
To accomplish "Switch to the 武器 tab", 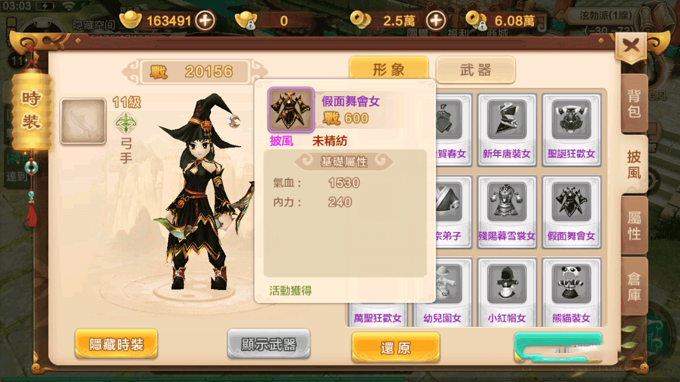I will (x=475, y=70).
